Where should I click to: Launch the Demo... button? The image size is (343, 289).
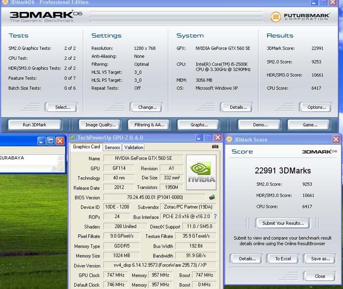(259, 125)
